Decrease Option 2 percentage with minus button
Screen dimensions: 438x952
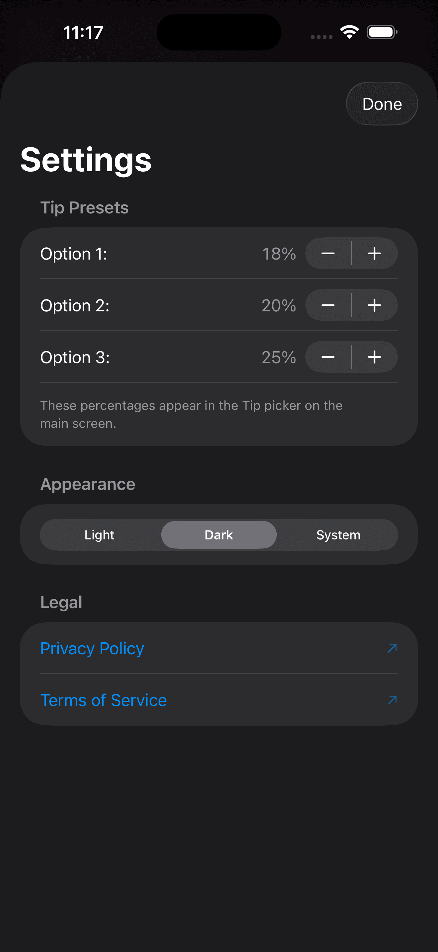point(328,305)
